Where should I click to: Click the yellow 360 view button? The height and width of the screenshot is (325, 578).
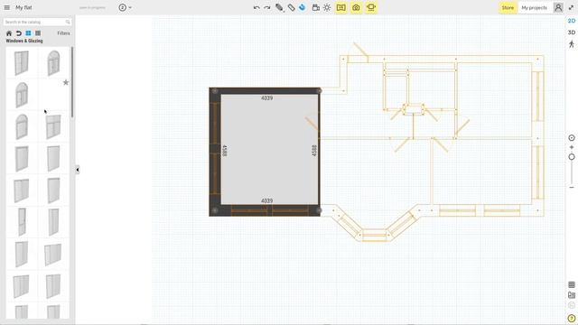[x=371, y=7]
